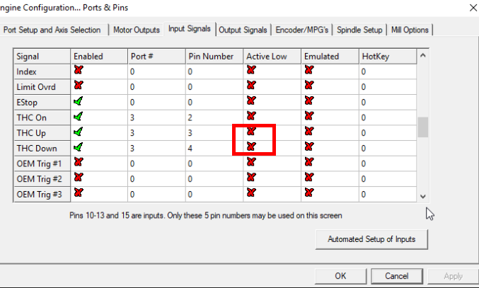Image resolution: width=479 pixels, height=288 pixels.
Task: Select THC Up Pin Number cell
Action: point(212,132)
